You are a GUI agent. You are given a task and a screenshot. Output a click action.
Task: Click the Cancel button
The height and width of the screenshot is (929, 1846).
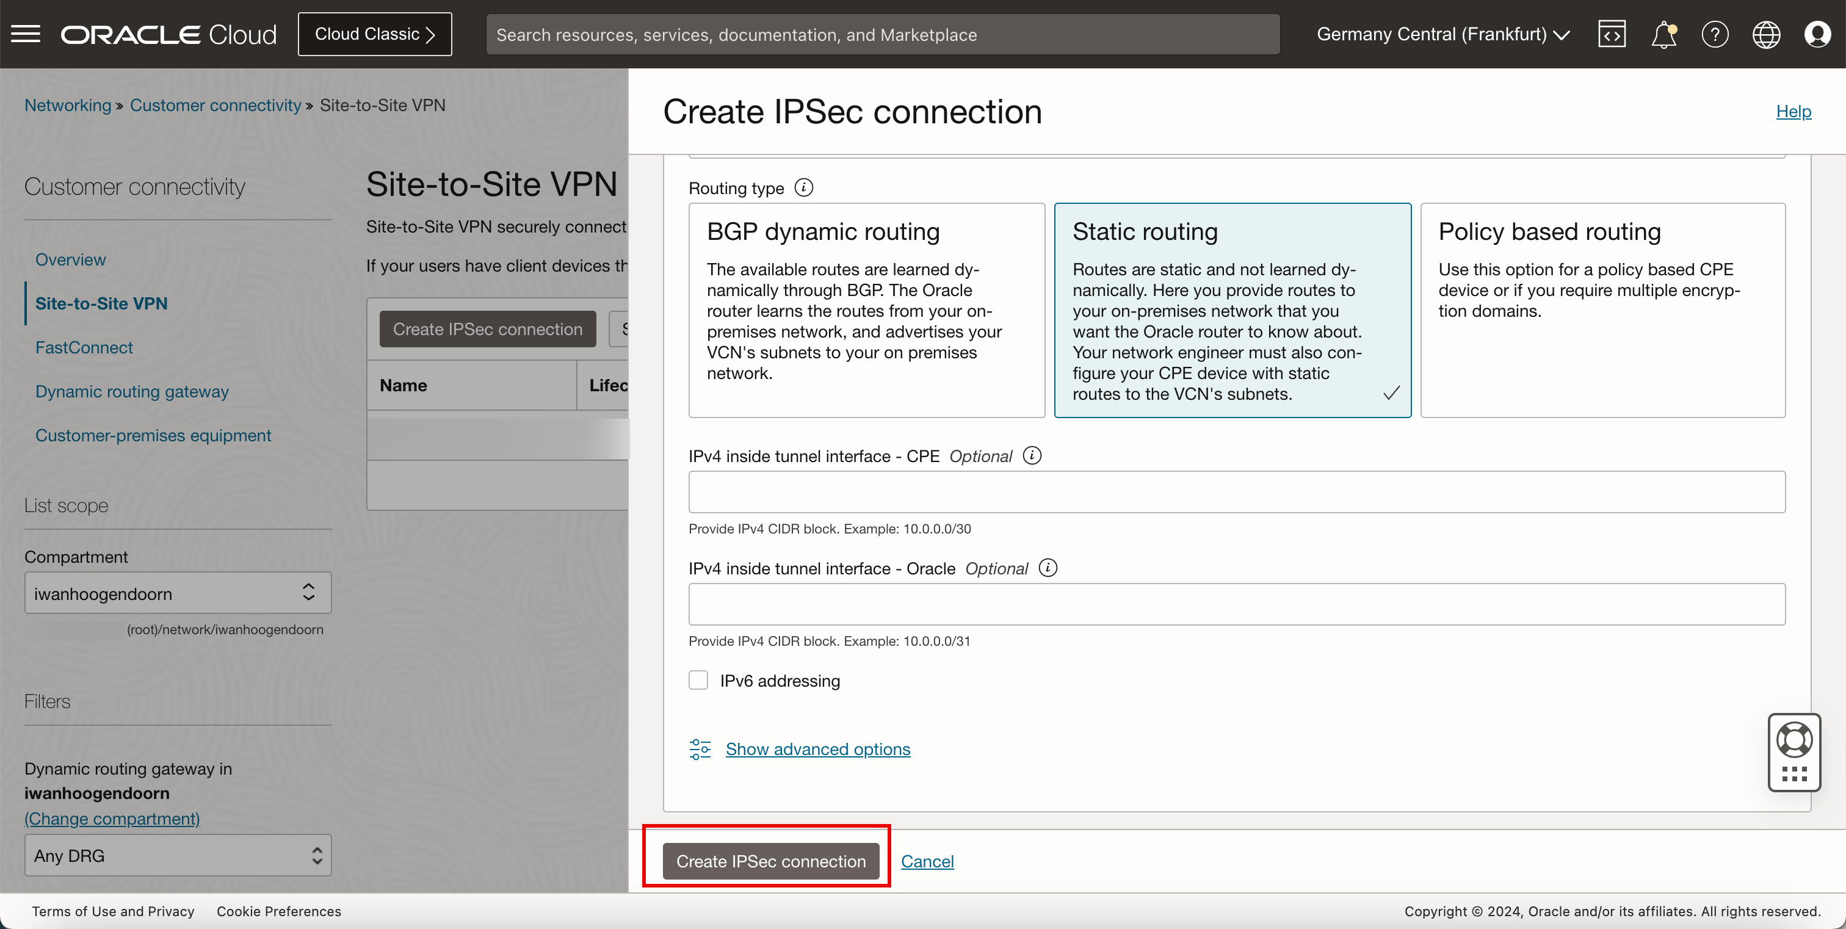(x=928, y=861)
